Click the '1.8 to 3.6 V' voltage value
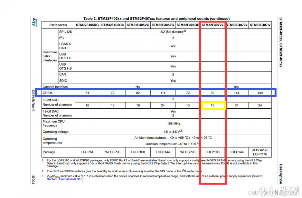Viewport: 302px width, 198px height. coord(173,132)
